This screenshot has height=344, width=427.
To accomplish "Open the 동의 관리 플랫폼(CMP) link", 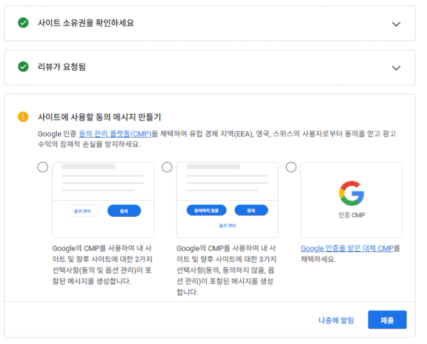I will pos(115,134).
